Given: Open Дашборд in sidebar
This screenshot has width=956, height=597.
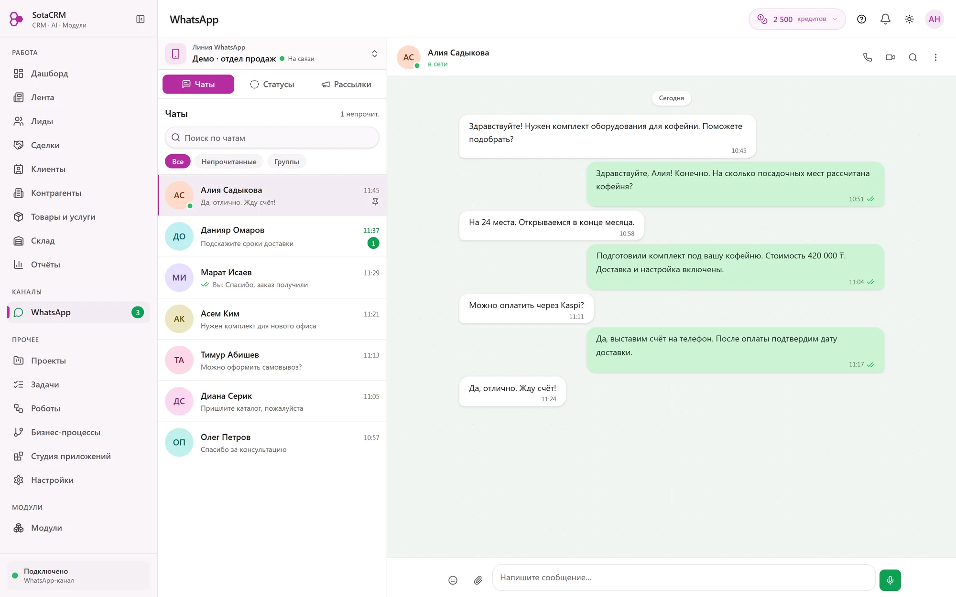Looking at the screenshot, I should 78,74.
